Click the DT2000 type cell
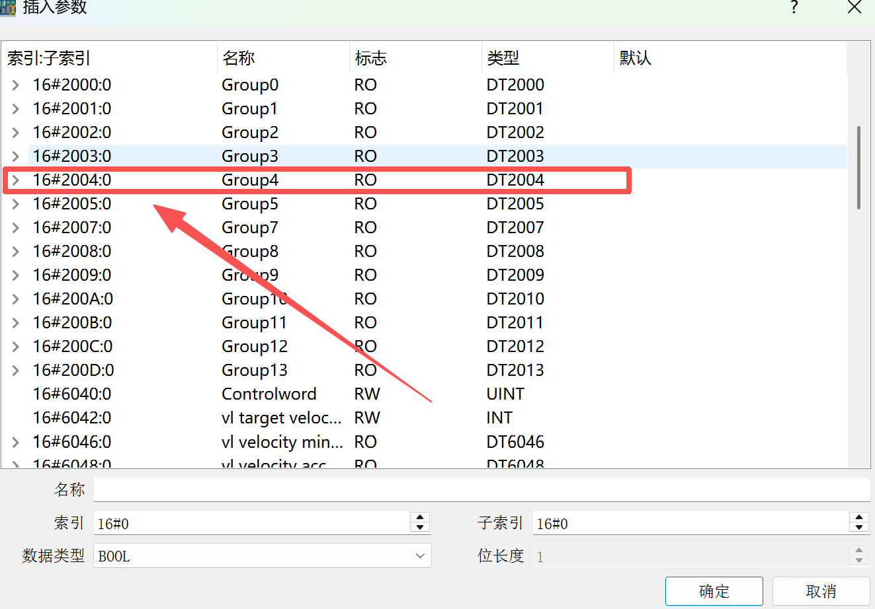875x609 pixels. point(515,85)
